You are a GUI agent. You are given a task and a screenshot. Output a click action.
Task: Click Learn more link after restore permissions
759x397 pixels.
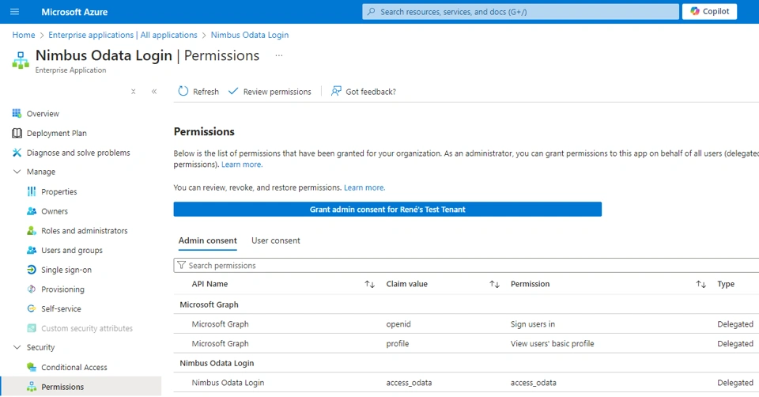pos(364,187)
